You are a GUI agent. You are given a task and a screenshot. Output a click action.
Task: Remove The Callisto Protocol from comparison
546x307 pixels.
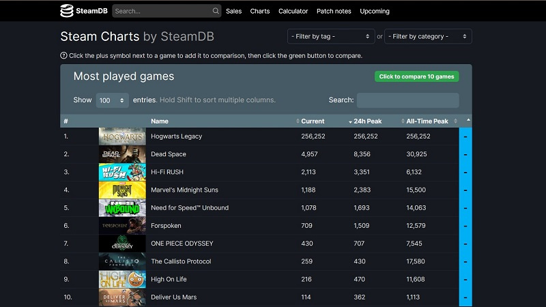pyautogui.click(x=465, y=261)
